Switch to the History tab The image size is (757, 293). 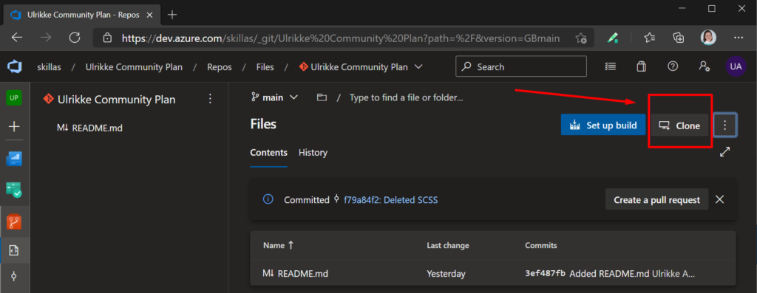(313, 153)
